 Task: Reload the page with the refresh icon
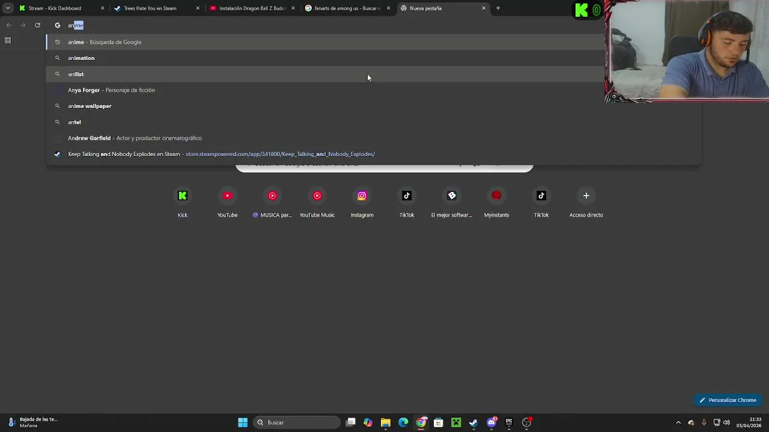(37, 25)
